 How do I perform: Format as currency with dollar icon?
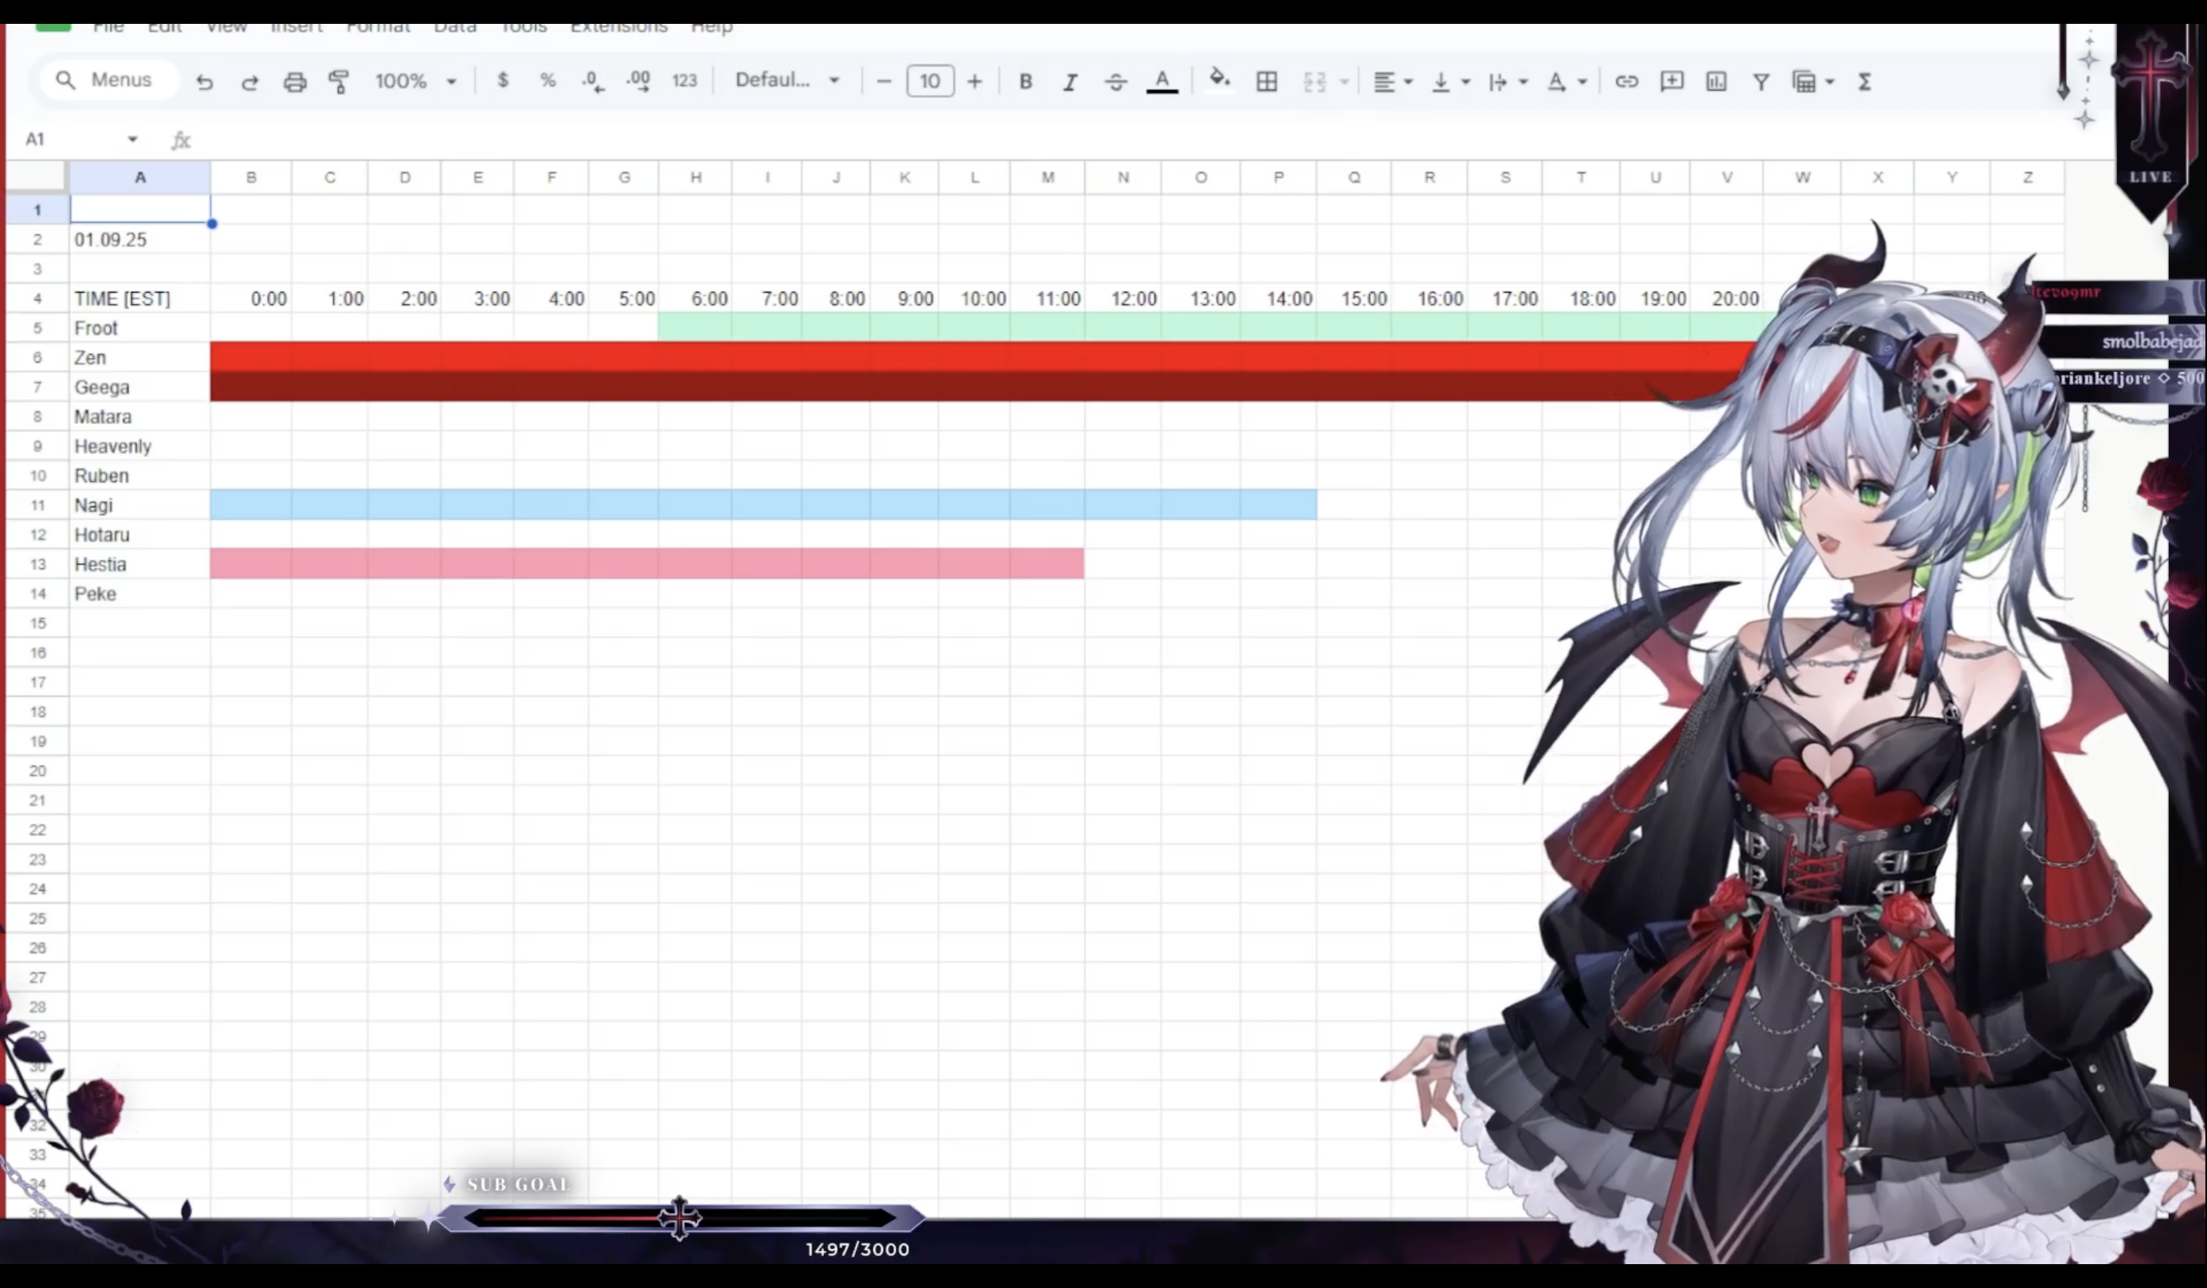[503, 80]
